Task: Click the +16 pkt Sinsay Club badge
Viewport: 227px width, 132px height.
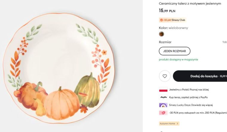Action: [173, 20]
